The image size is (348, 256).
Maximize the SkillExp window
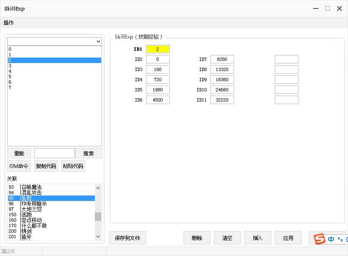tap(328, 8)
